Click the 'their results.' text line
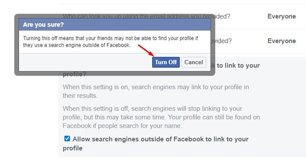Image resolution: width=306 pixels, height=159 pixels. [80, 96]
